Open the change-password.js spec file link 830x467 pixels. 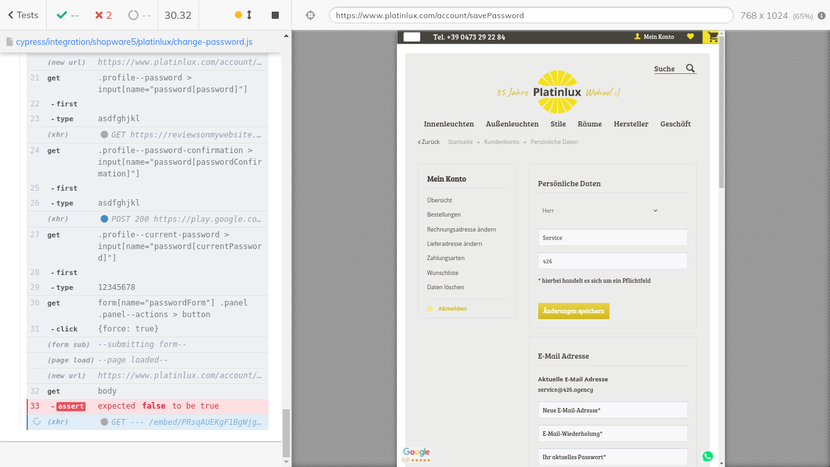tap(134, 42)
